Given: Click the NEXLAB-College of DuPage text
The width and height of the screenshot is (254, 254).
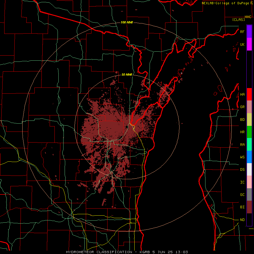Looking at the screenshot, I should [x=225, y=3].
